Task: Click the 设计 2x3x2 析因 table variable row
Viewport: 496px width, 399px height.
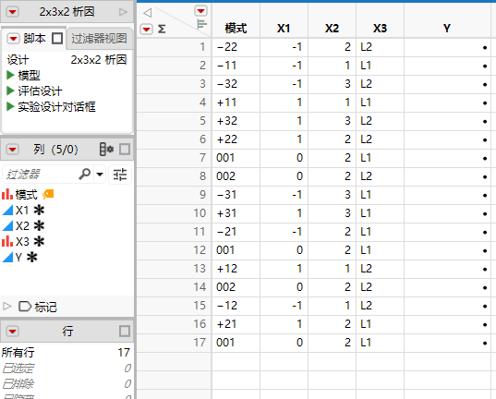Action: pos(67,60)
